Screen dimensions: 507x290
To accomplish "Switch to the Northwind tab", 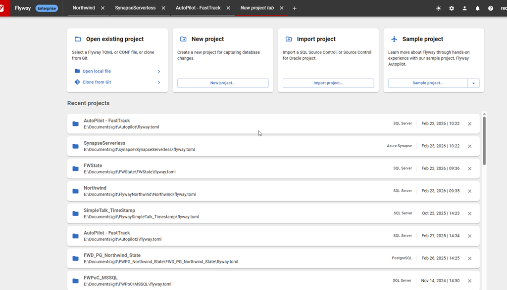I will tap(83, 8).
